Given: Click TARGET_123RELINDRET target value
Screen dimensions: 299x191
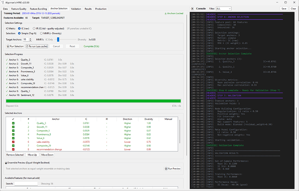Looking at the screenshot, I should pos(53,18).
